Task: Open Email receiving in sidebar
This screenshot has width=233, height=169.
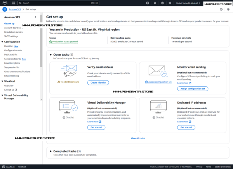Action: click(11, 76)
